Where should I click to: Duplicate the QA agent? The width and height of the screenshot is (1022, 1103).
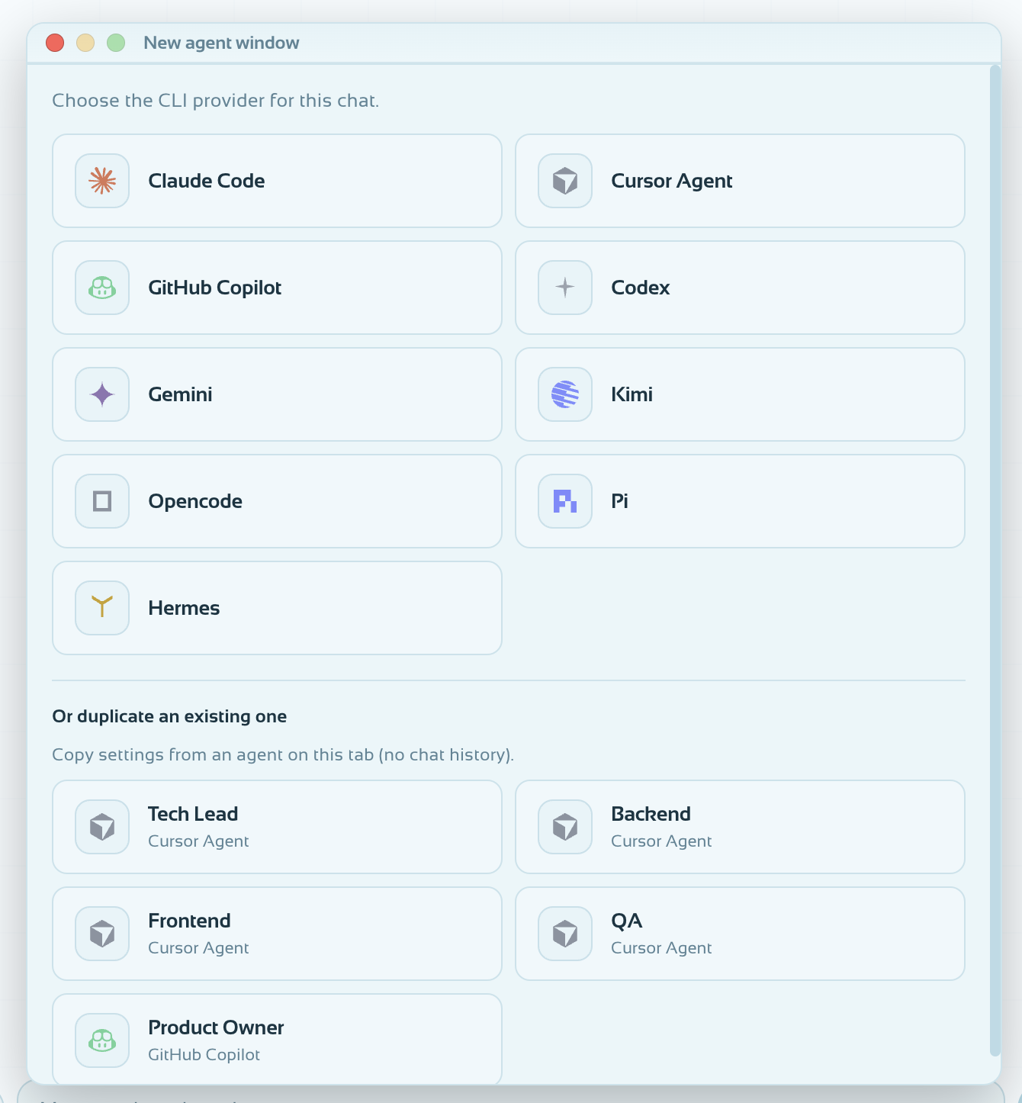tap(740, 934)
